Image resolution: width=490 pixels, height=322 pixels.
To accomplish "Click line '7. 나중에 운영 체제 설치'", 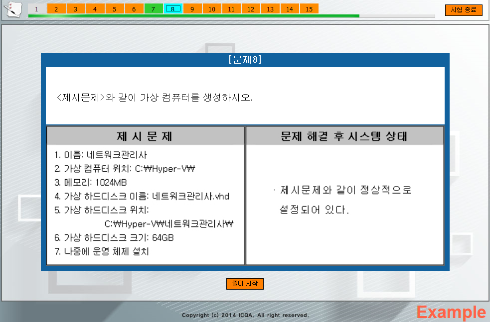I will pyautogui.click(x=102, y=251).
